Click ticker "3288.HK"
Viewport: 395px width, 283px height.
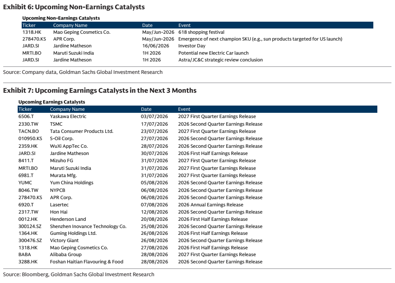click(x=28, y=262)
